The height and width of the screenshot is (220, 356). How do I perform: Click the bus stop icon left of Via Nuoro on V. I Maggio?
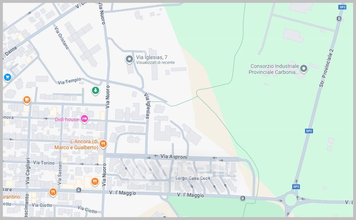coord(79,190)
